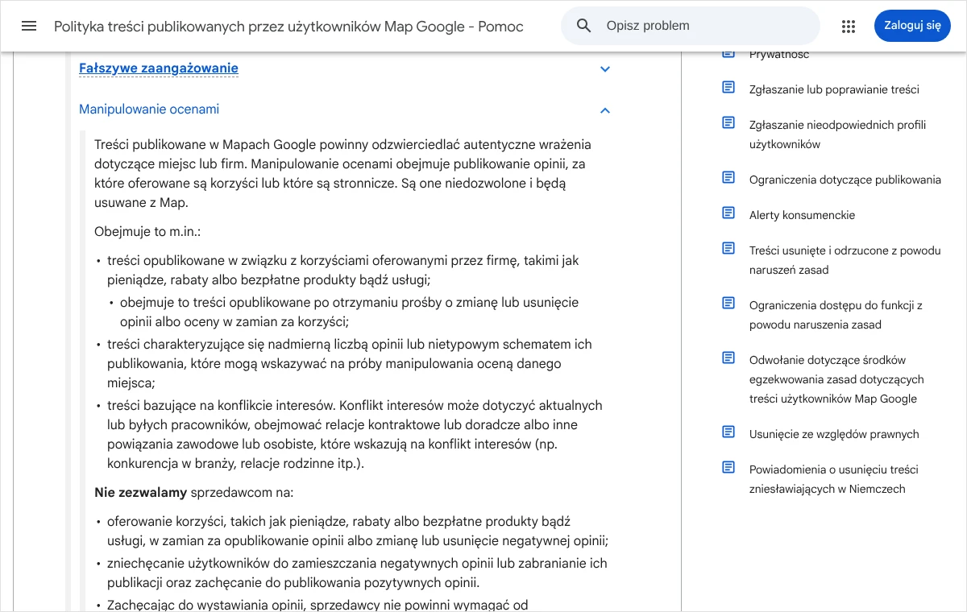Click the article icon beside Odwołanie dotyczące środków
The height and width of the screenshot is (612, 967).
tap(728, 358)
